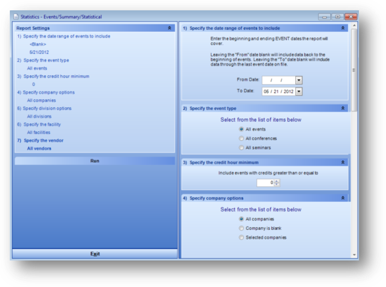Run the statistics report
Viewport: 386px width, 287px height.
94,161
